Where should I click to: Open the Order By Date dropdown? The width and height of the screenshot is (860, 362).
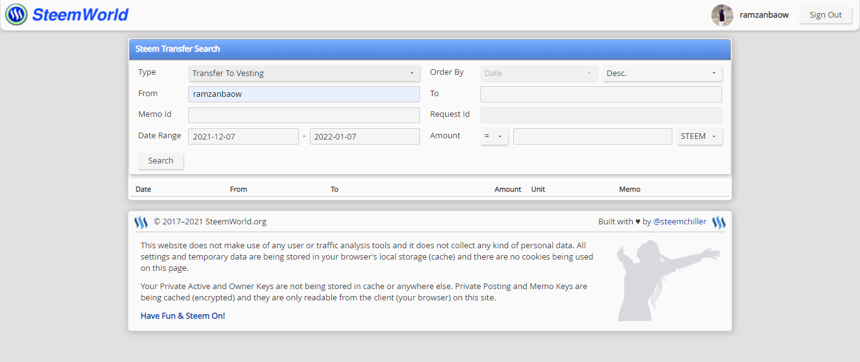pos(539,73)
